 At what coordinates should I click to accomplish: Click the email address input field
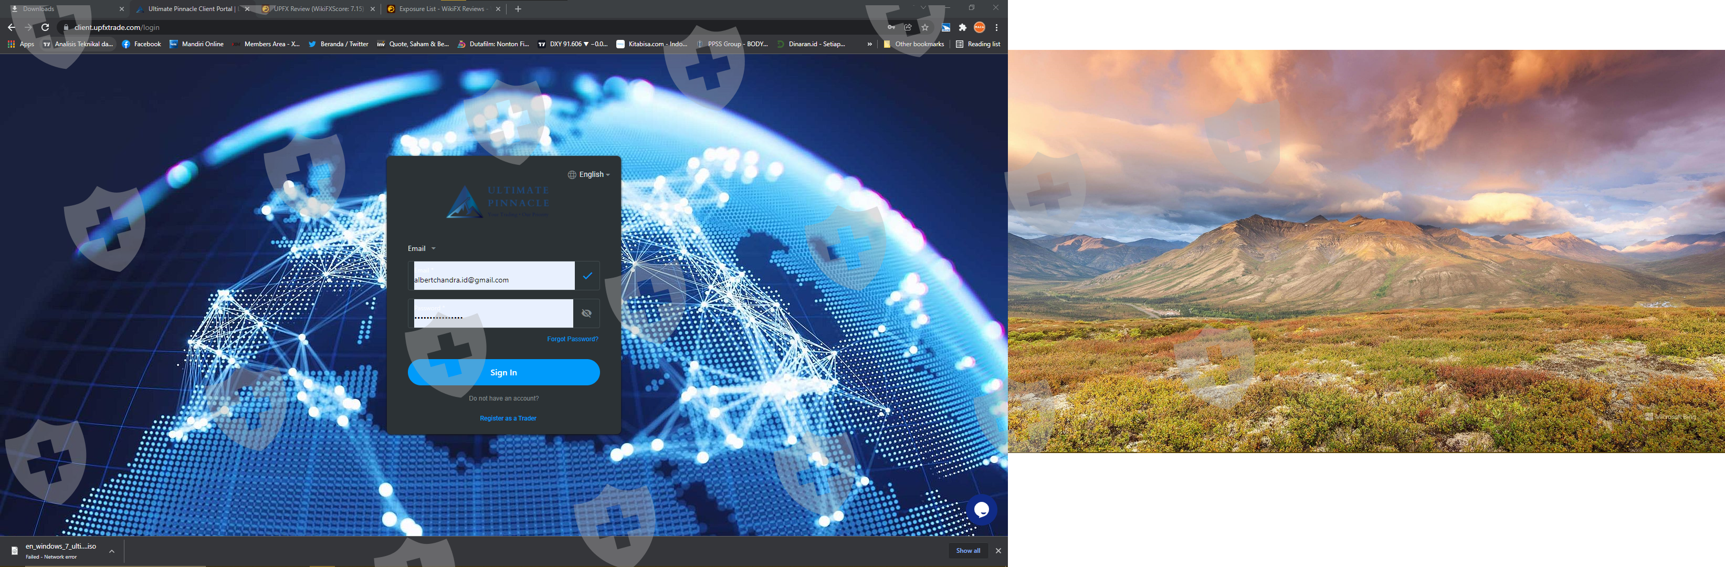click(493, 277)
